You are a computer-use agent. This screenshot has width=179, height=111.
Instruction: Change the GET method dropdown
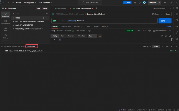[x=58, y=21]
